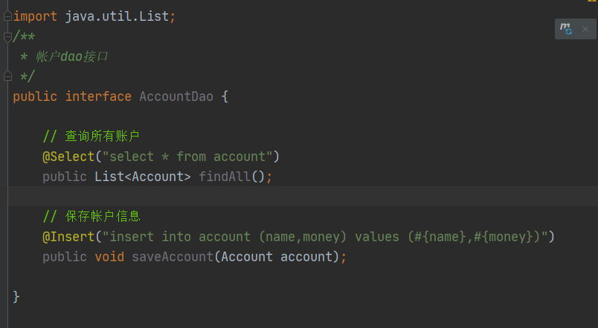598x328 pixels.
Task: Click inside the "select * from account" string
Action: point(187,157)
